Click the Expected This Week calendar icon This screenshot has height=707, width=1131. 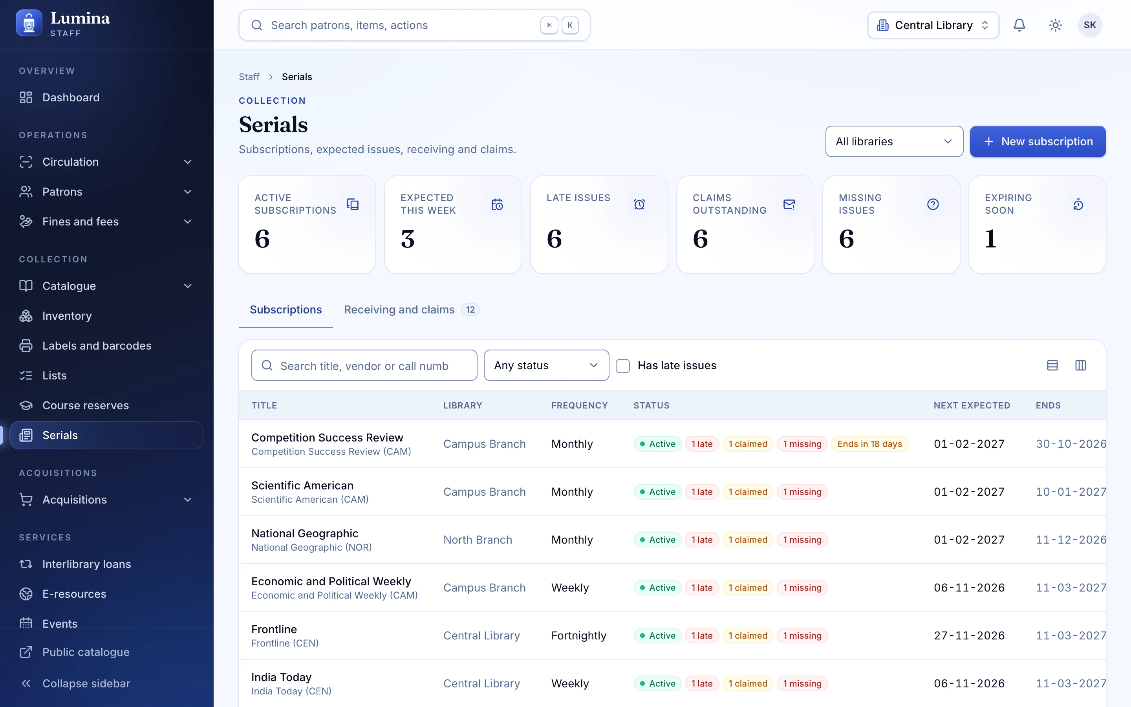[497, 204]
